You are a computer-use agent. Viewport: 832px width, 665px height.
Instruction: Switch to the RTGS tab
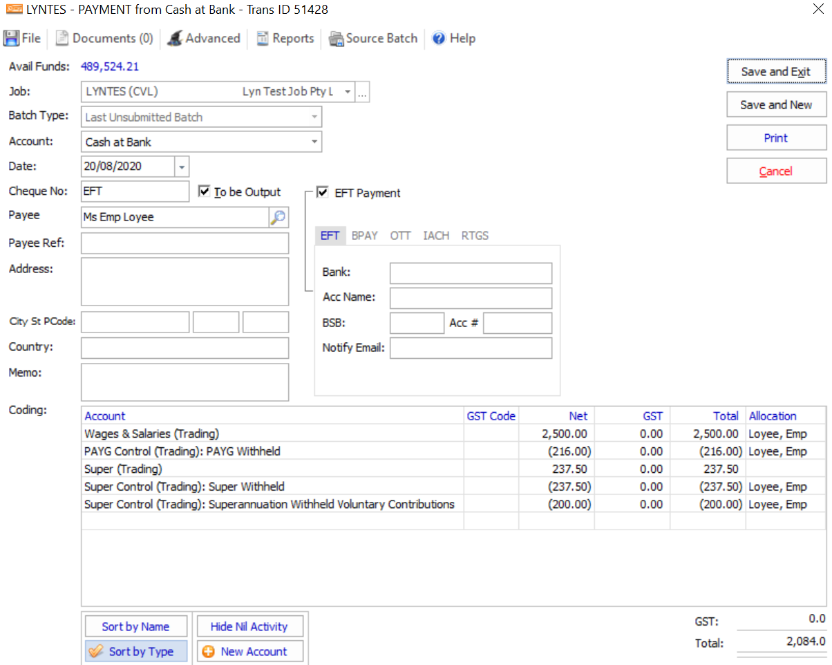pos(475,236)
